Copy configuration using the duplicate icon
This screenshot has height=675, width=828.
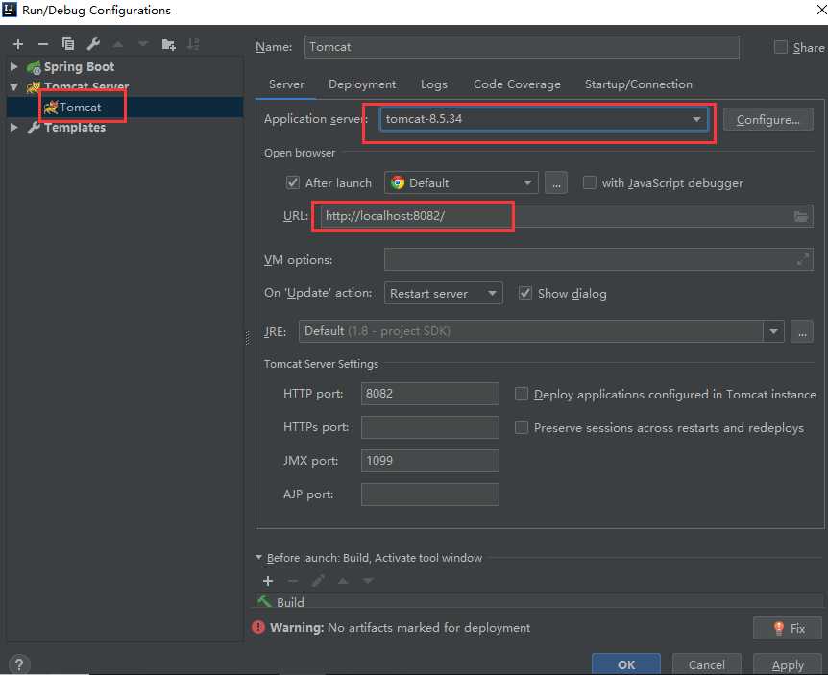point(68,44)
